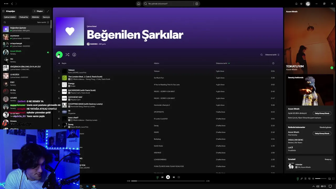Open the user profile avatar

(x=308, y=4)
